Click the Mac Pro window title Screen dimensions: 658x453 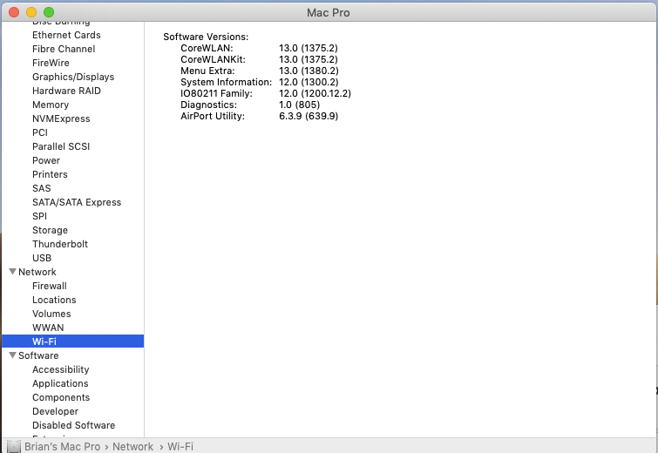click(329, 12)
